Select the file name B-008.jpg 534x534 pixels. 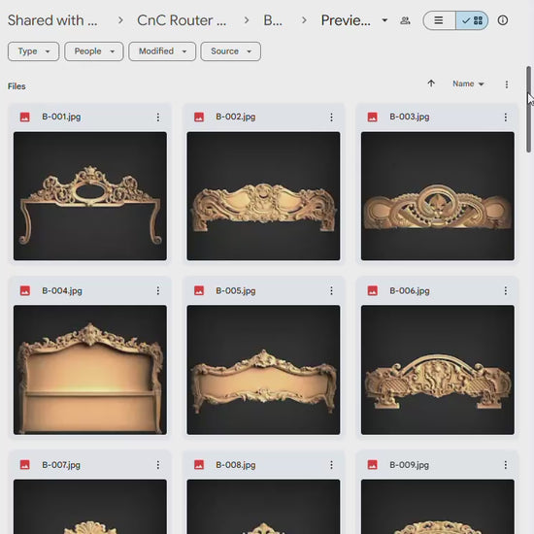point(235,465)
